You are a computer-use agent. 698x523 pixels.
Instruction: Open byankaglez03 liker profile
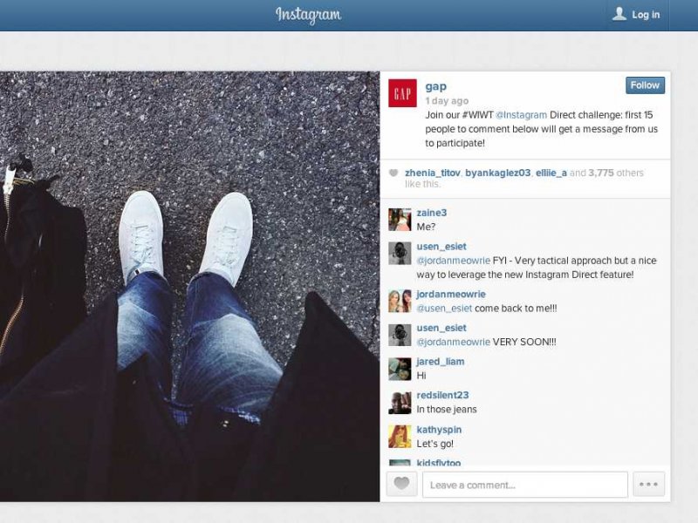click(x=497, y=173)
